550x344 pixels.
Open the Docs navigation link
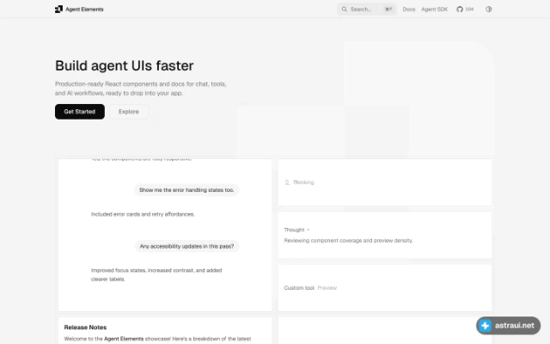(x=409, y=9)
